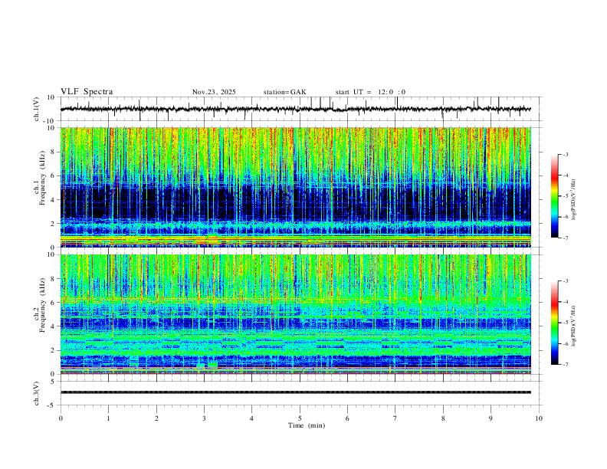Click time axis tick label "0"
The width and height of the screenshot is (607, 469).
point(61,418)
